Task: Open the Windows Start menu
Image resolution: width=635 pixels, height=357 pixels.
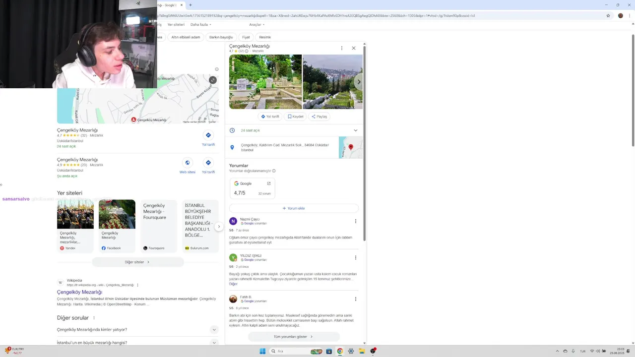Action: (262, 351)
